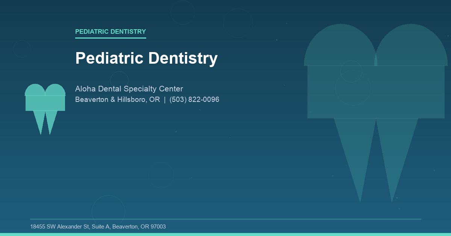
Task: Click the teal underline beneath PEDIATRIC DENTISTRY
Action: pos(110,37)
